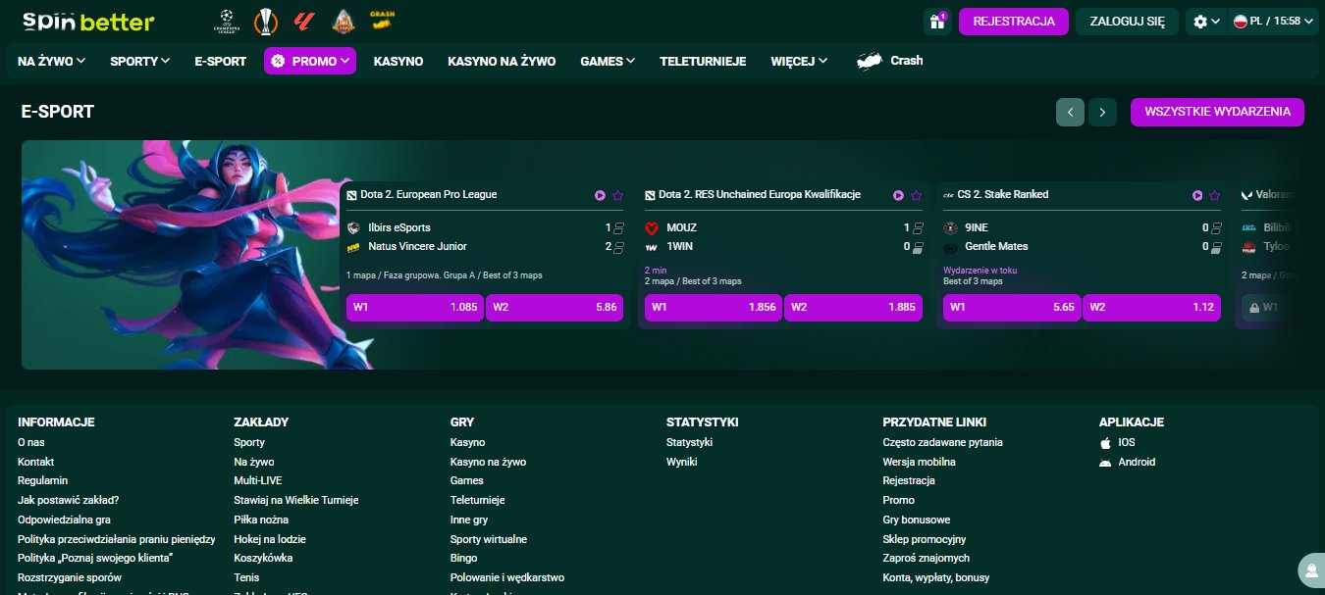Screen dimensions: 1325x595
Task: Star the CS 2 Stake Ranked event
Action: [x=1214, y=195]
